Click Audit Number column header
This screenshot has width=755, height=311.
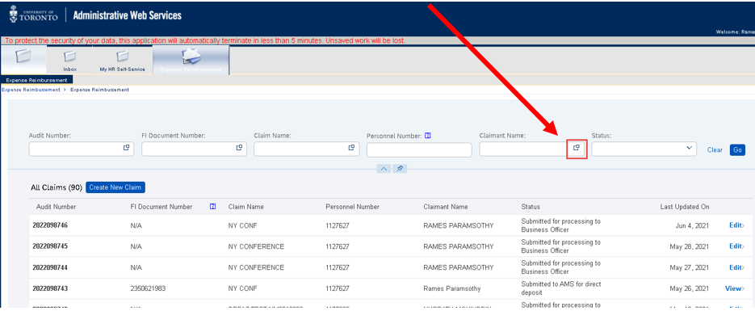tap(56, 207)
